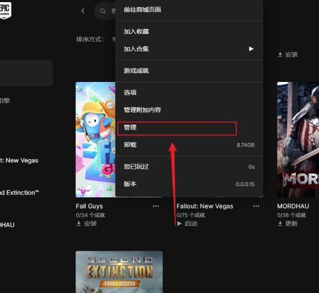The width and height of the screenshot is (319, 293).
Task: Click 8.74GB size value
Action: click(246, 145)
